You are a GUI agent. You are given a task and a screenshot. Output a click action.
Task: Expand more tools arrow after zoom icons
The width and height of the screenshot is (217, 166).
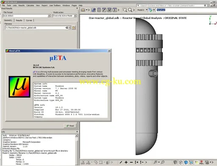[x=134, y=10]
